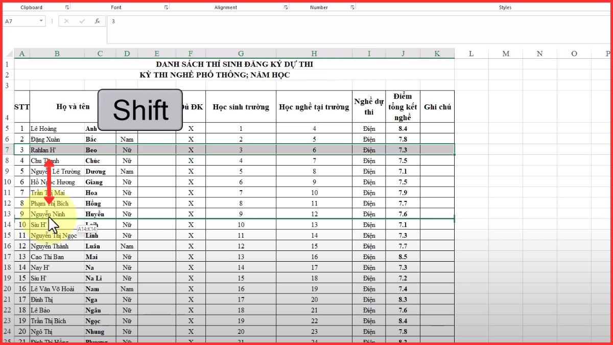This screenshot has width=613, height=345.
Task: Click the Select All corner triangle
Action: (9, 54)
